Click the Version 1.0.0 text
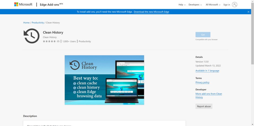The width and height of the screenshot is (254, 126). click(202, 62)
